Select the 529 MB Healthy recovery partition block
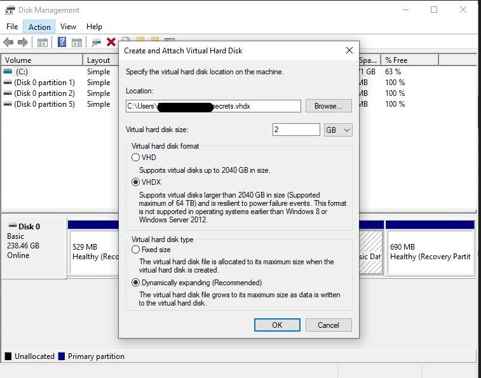The height and width of the screenshot is (378, 481). click(93, 252)
